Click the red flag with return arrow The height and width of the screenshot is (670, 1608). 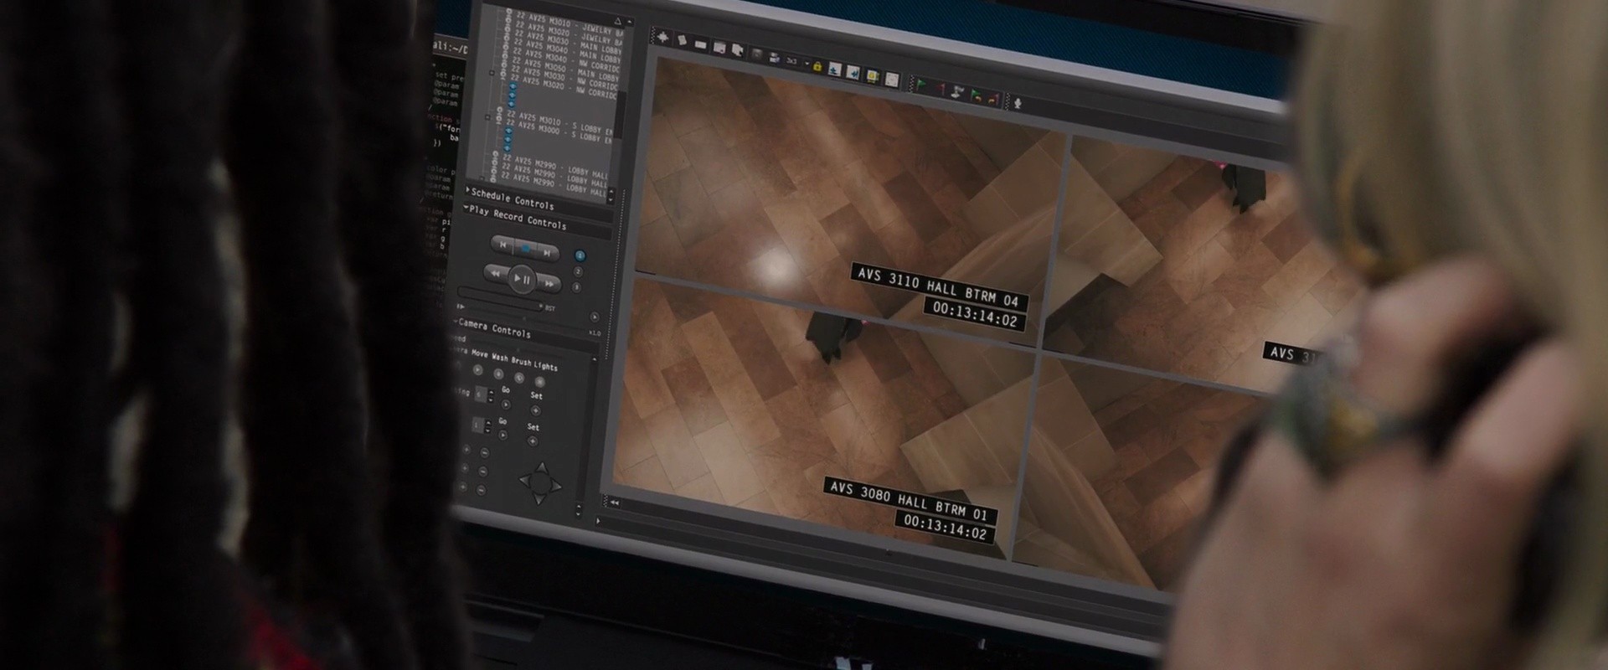tap(993, 98)
